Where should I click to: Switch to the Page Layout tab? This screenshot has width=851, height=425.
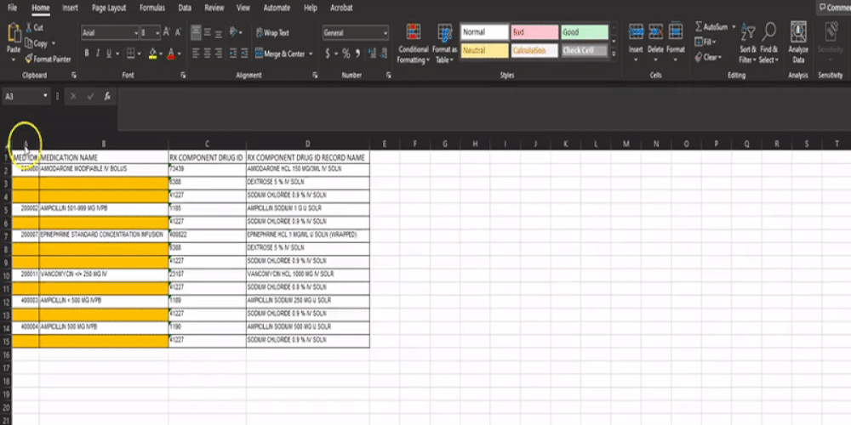(109, 8)
